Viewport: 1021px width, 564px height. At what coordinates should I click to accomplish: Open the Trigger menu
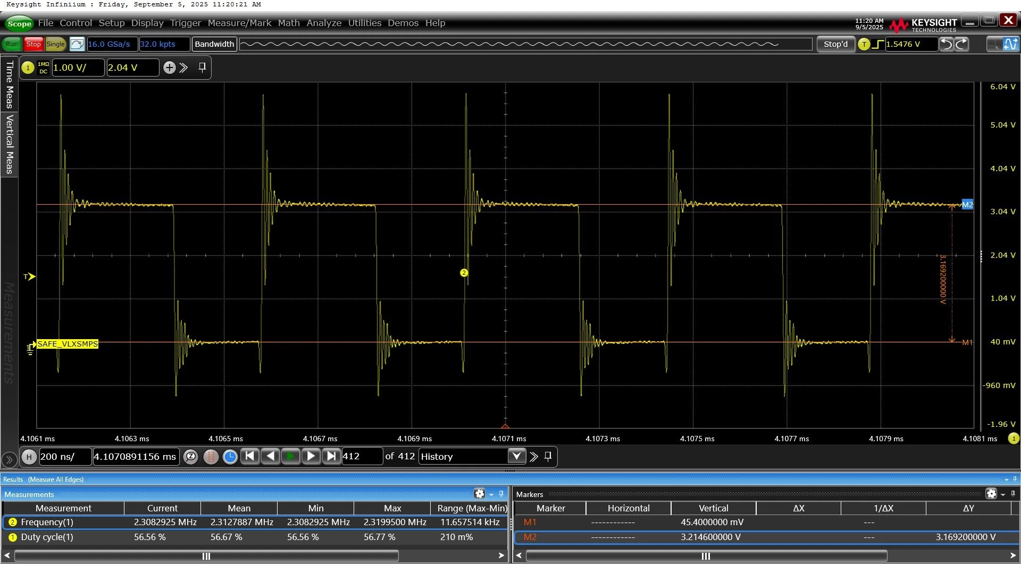186,23
